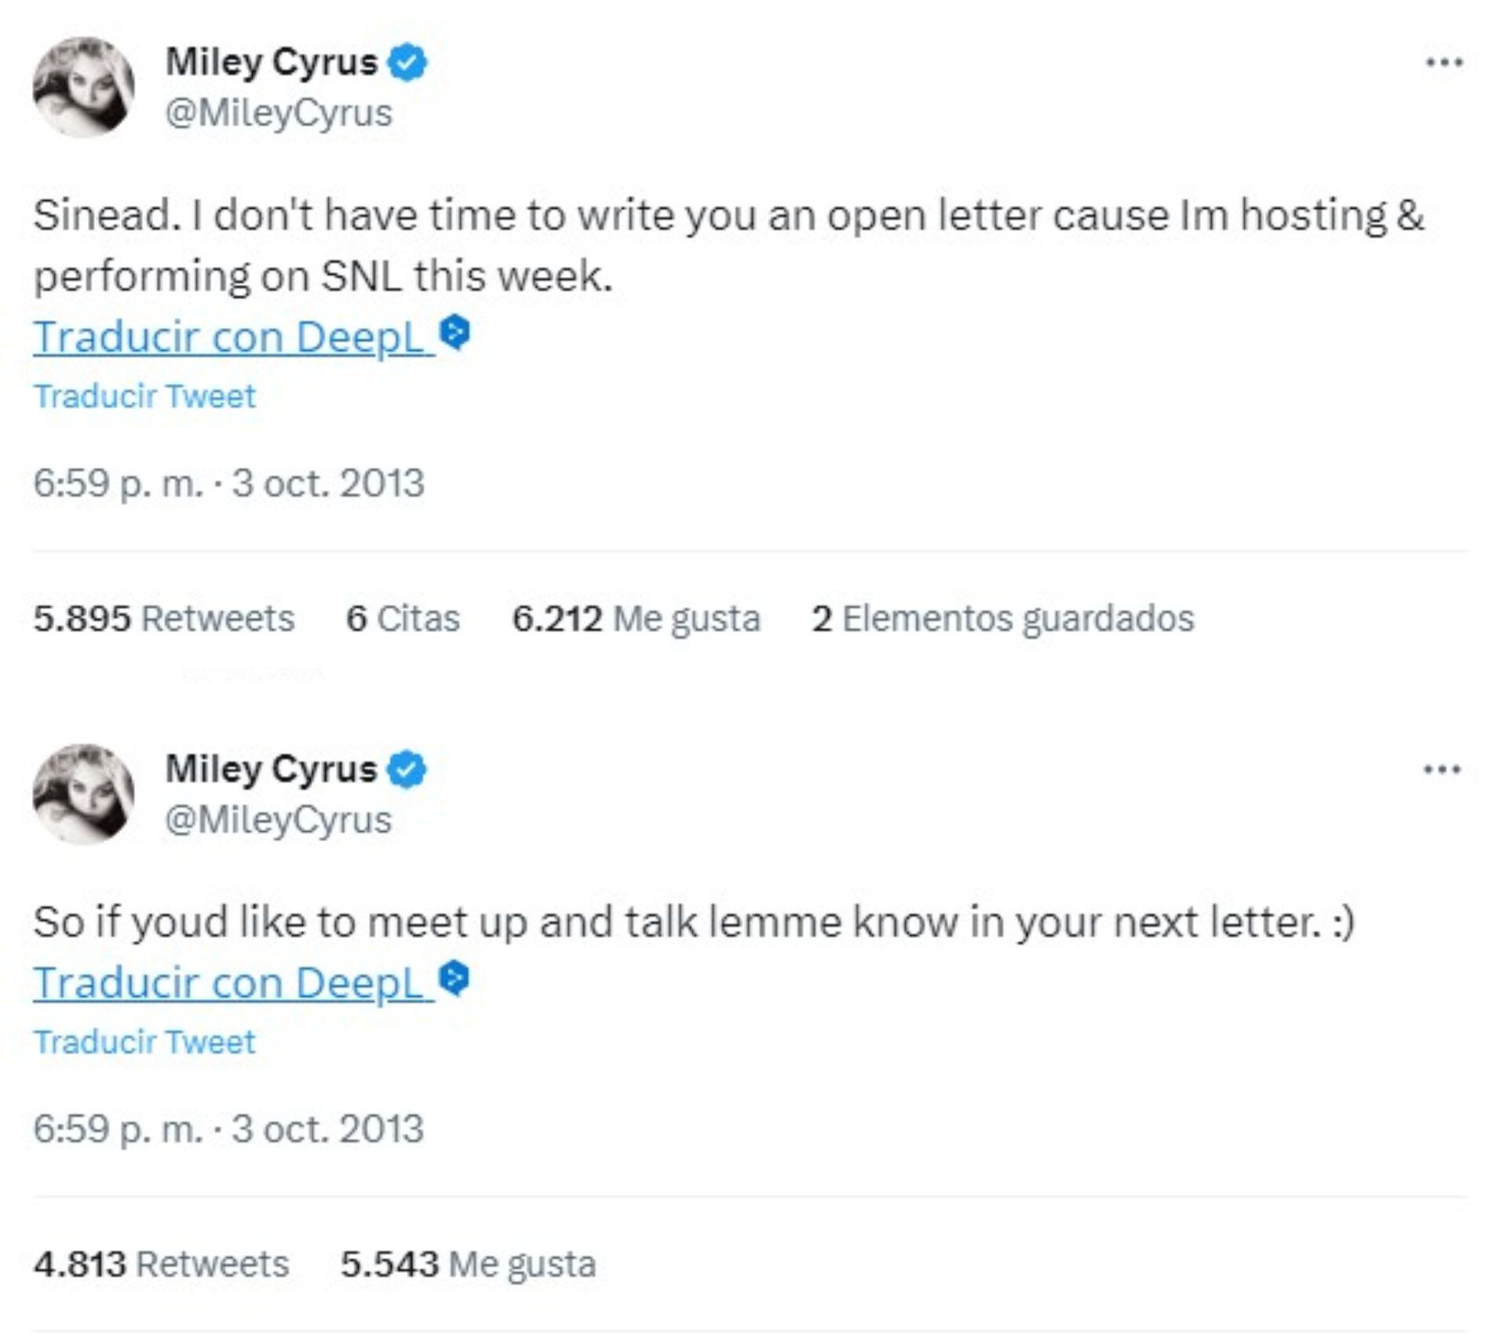This screenshot has width=1507, height=1335.
Task: Click the verified badge on the second tweet
Action: pyautogui.click(x=408, y=769)
